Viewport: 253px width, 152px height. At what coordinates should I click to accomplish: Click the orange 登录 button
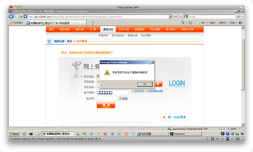click(x=106, y=105)
